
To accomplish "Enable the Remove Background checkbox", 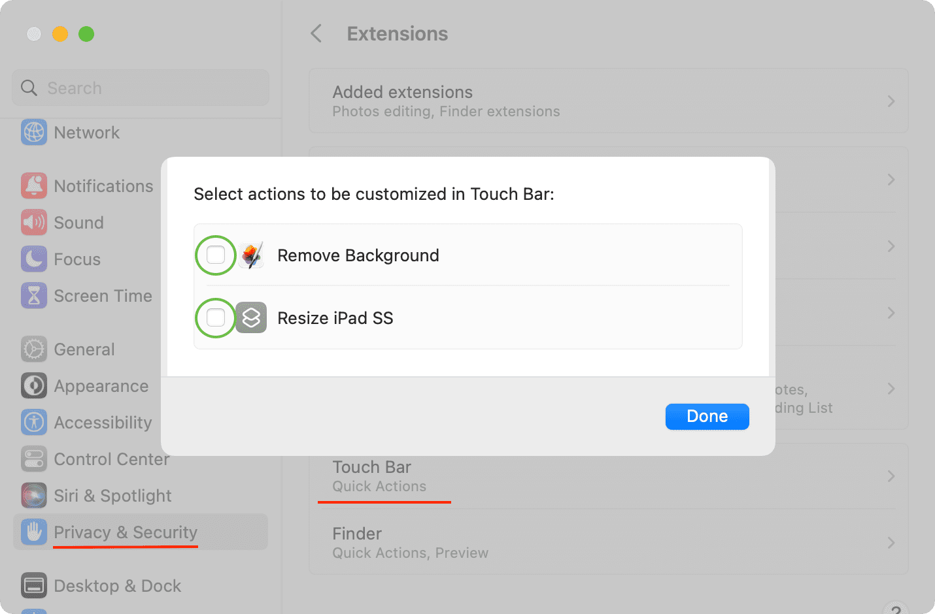I will point(216,255).
